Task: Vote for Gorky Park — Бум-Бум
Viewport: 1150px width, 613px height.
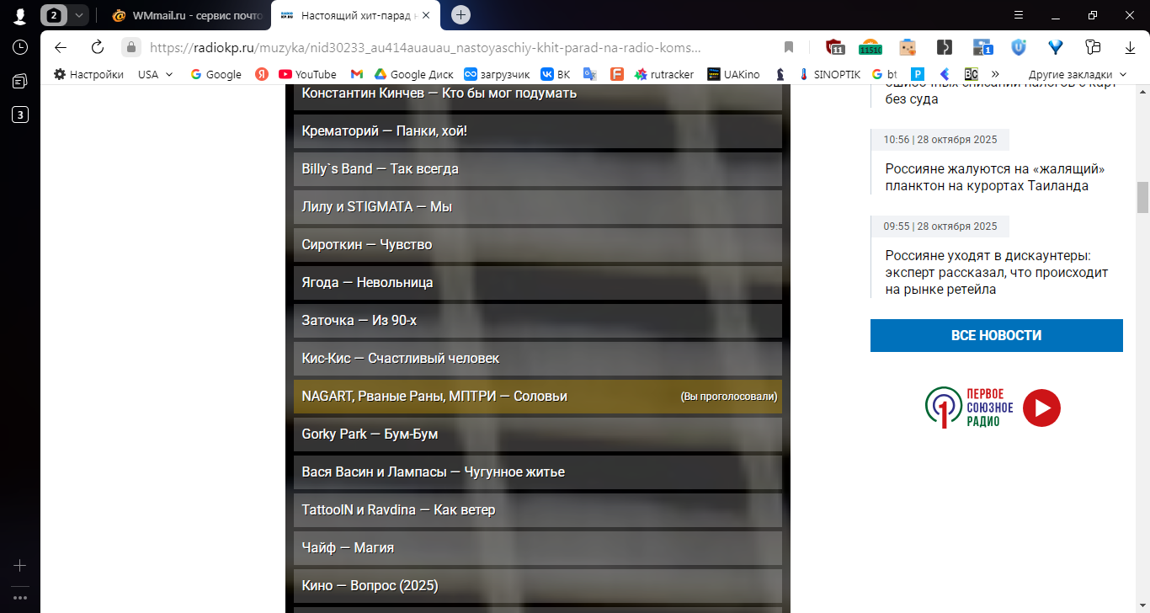Action: point(538,434)
